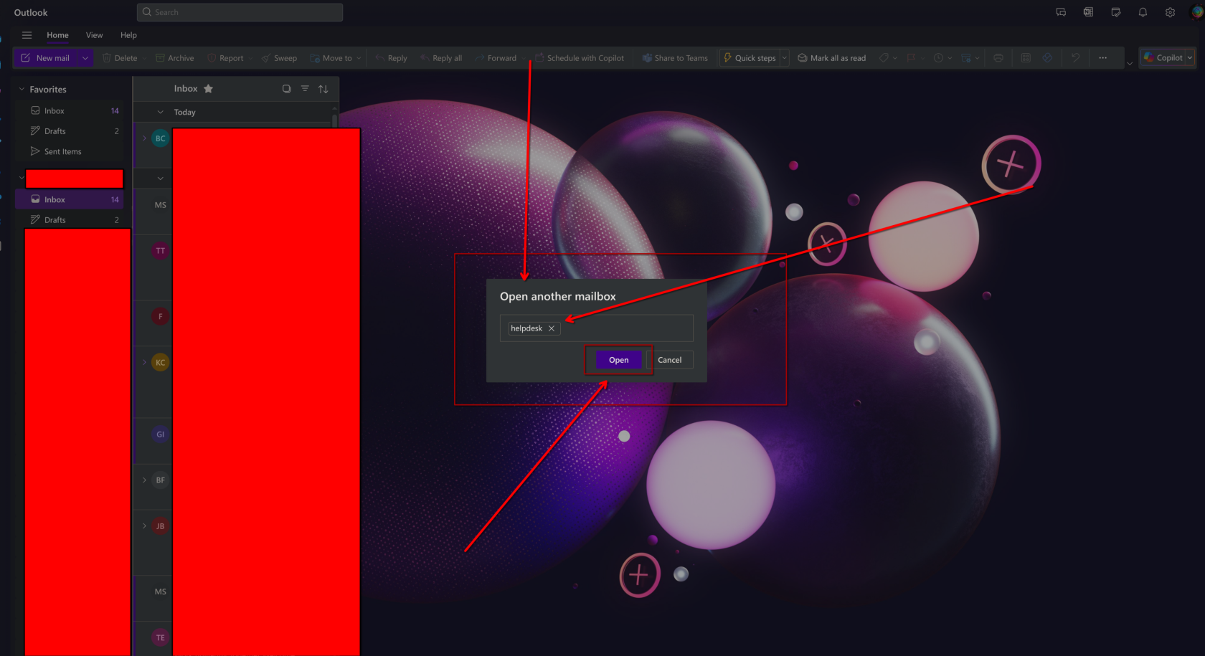Click the JB sender avatar
This screenshot has height=656, width=1205.
click(x=161, y=526)
